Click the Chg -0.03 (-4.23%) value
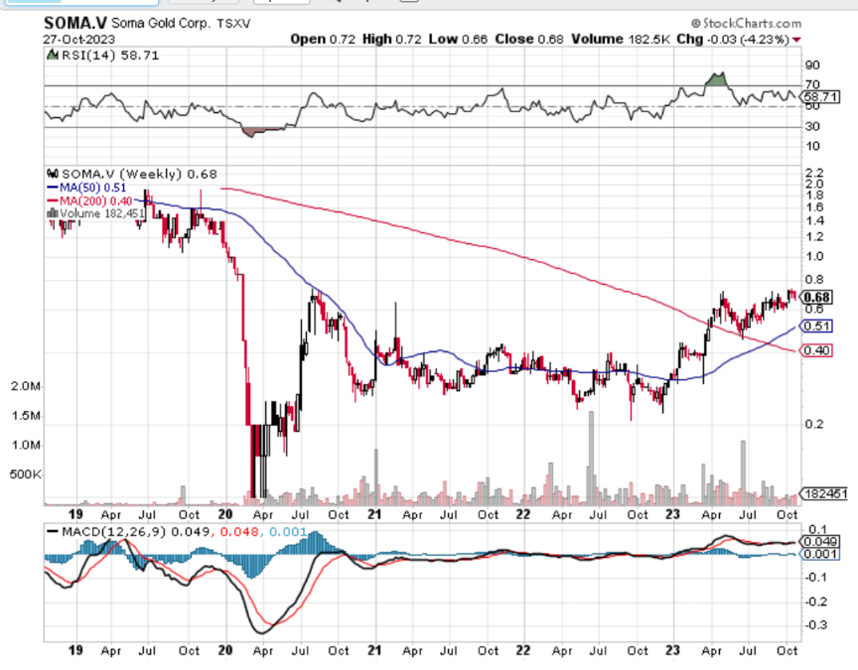This screenshot has width=858, height=670. 733,40
